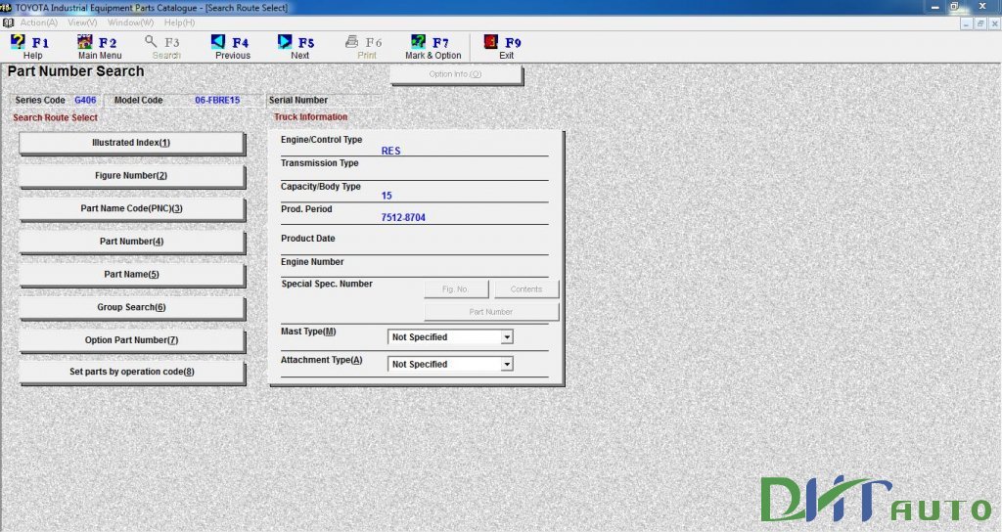Open F7 Mark & Option
Image resolution: width=1002 pixels, height=532 pixels.
[x=433, y=47]
